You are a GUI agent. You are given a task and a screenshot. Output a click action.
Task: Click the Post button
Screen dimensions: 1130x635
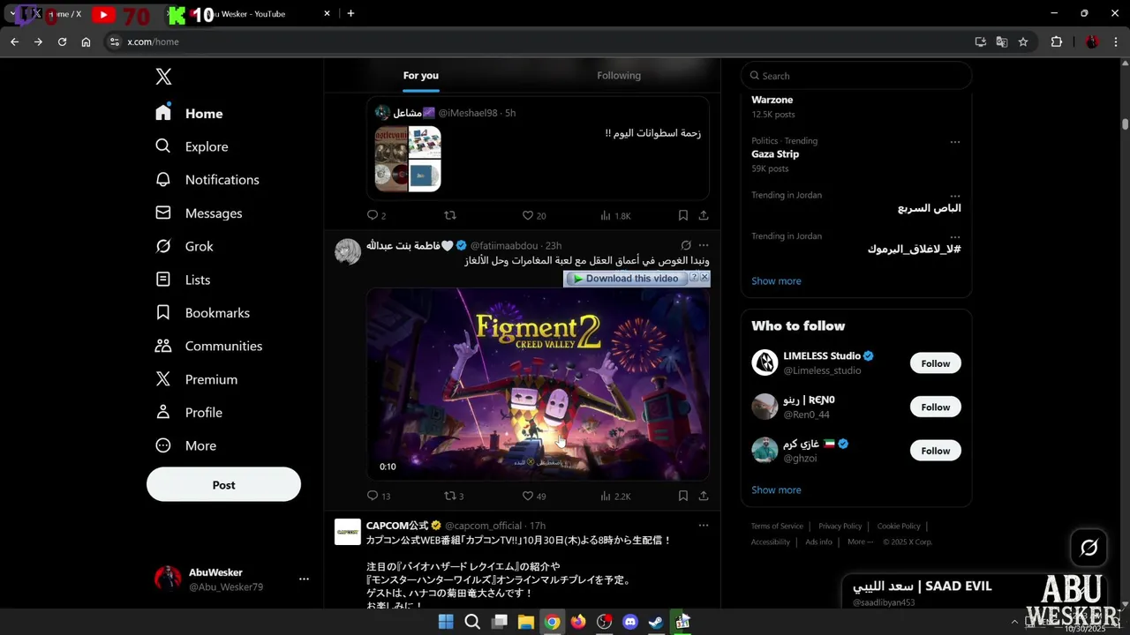pyautogui.click(x=223, y=485)
